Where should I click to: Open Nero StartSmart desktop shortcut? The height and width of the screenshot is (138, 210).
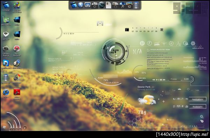coord(17,51)
